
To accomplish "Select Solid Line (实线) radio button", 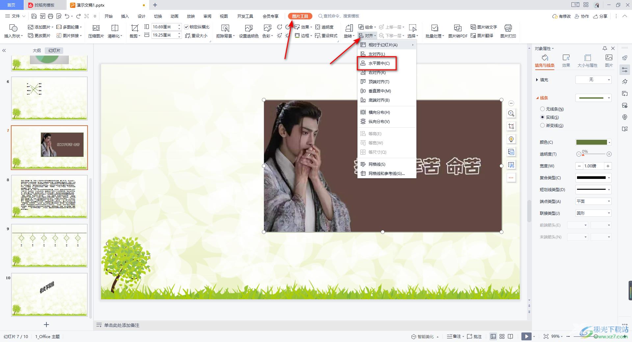I will point(542,117).
